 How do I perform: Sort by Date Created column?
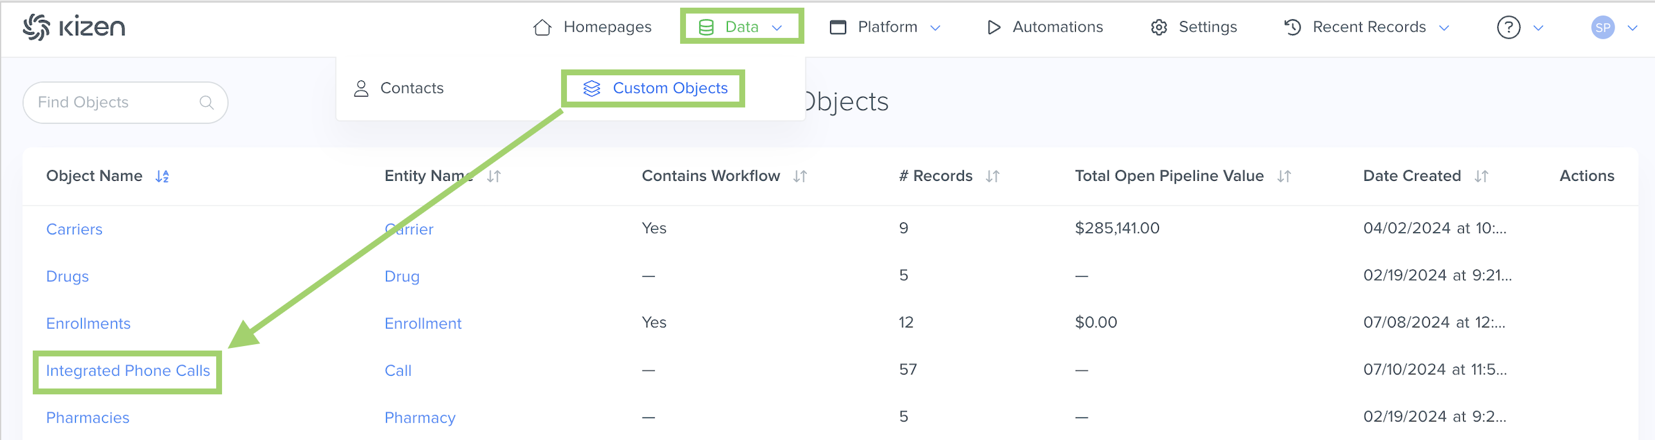tap(1481, 176)
